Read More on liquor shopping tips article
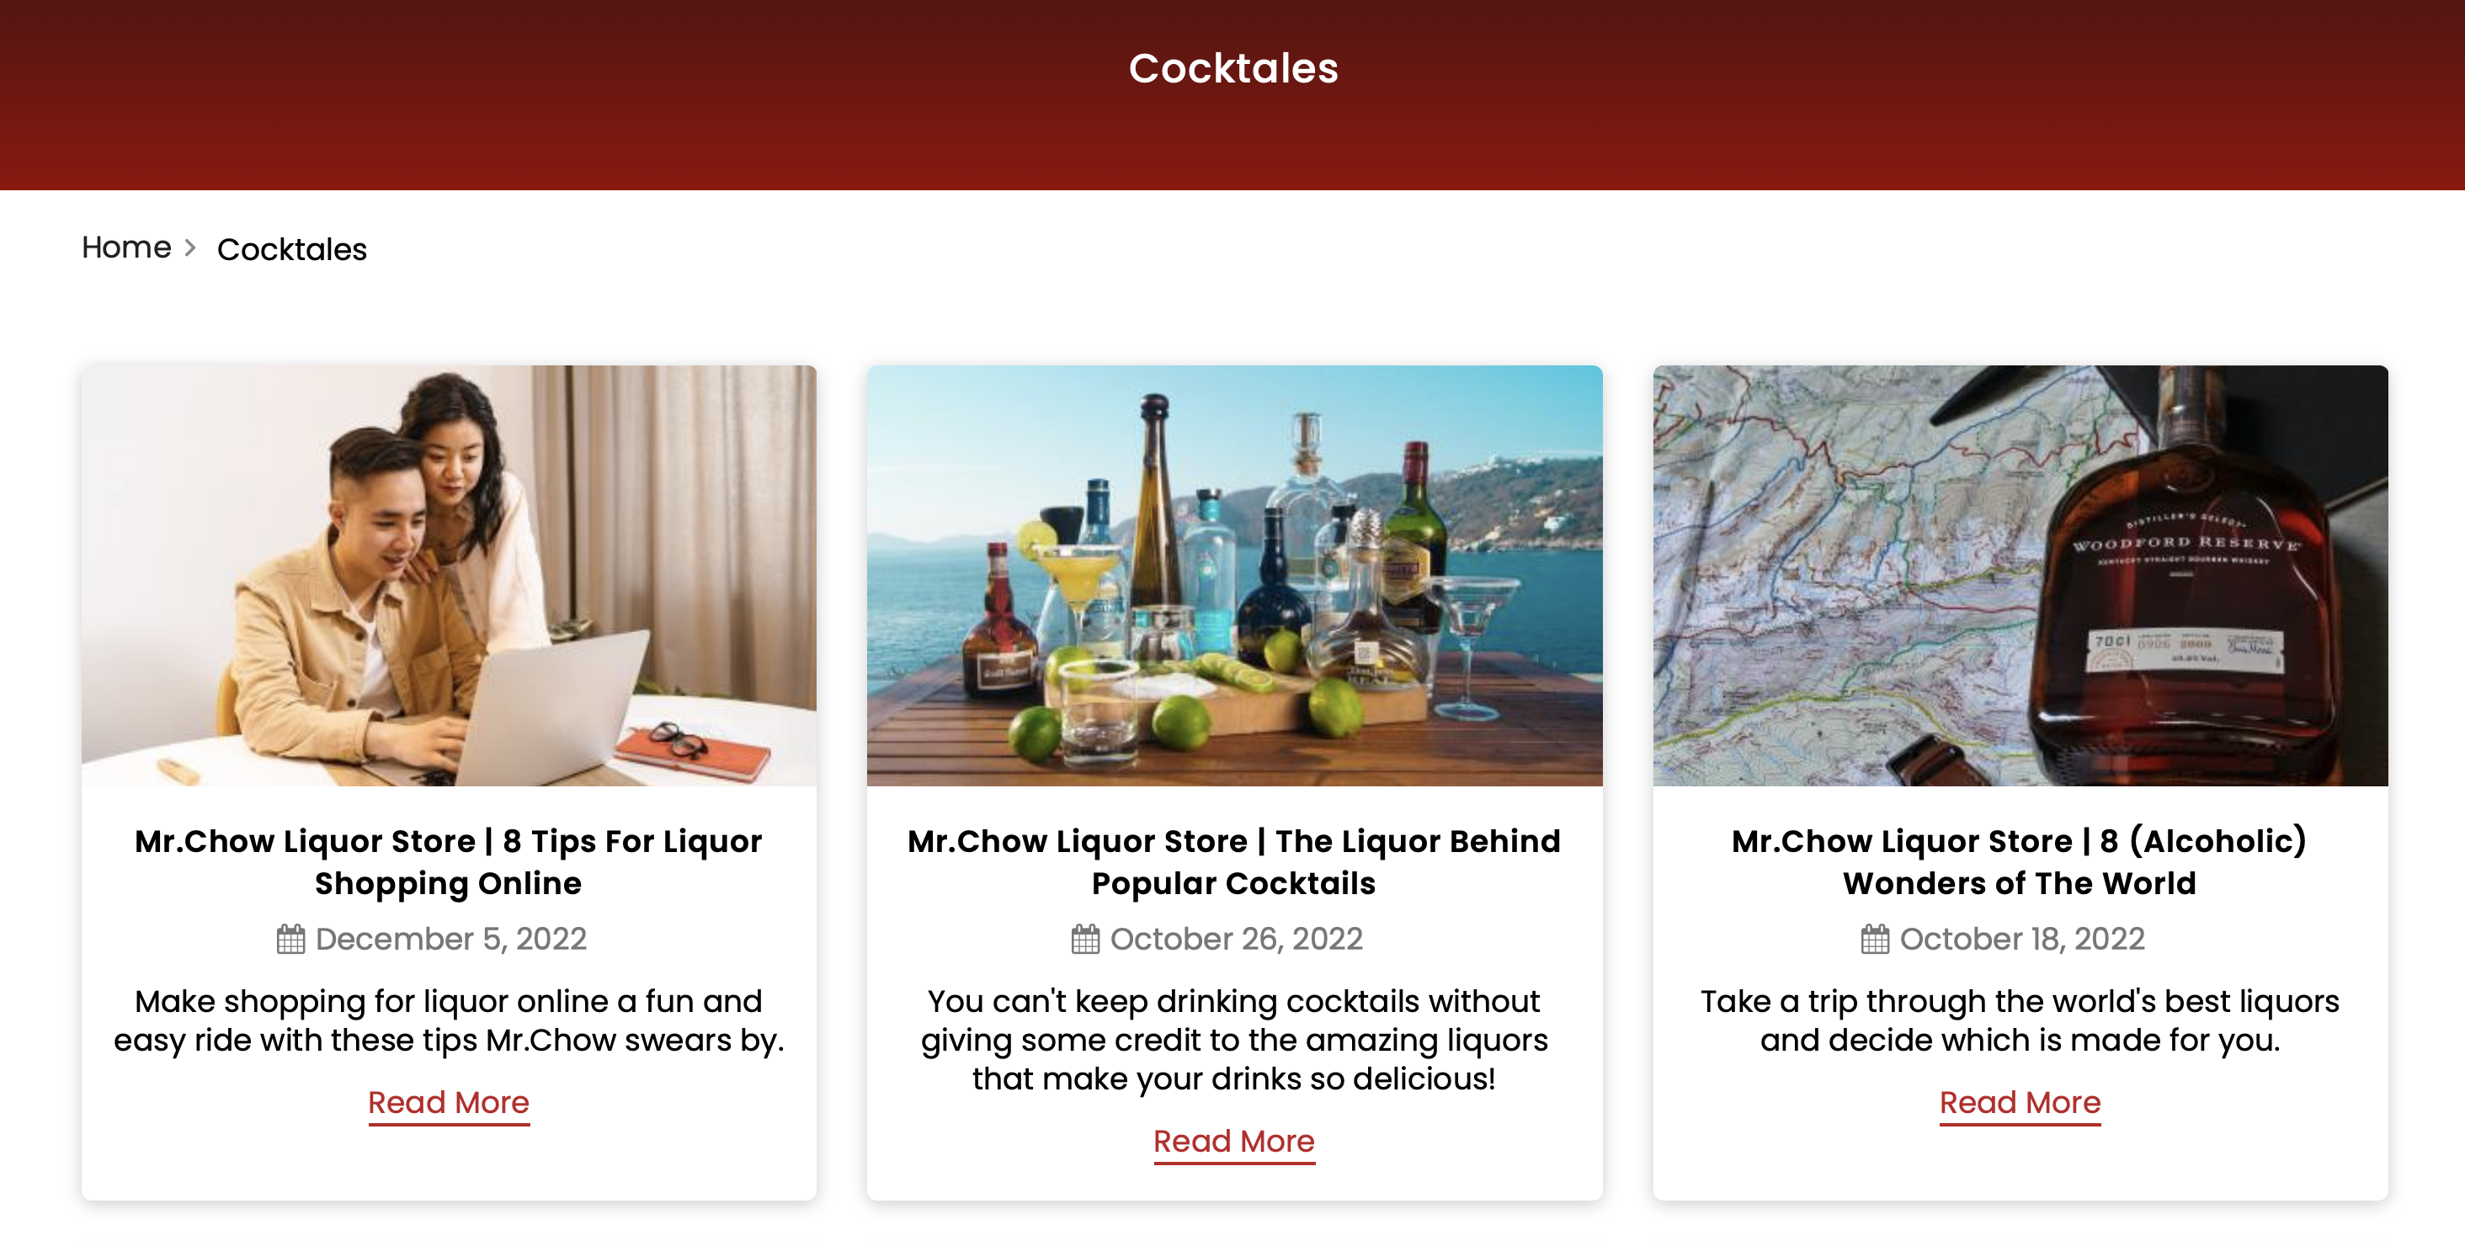Viewport: 2465px width, 1241px height. click(x=449, y=1103)
